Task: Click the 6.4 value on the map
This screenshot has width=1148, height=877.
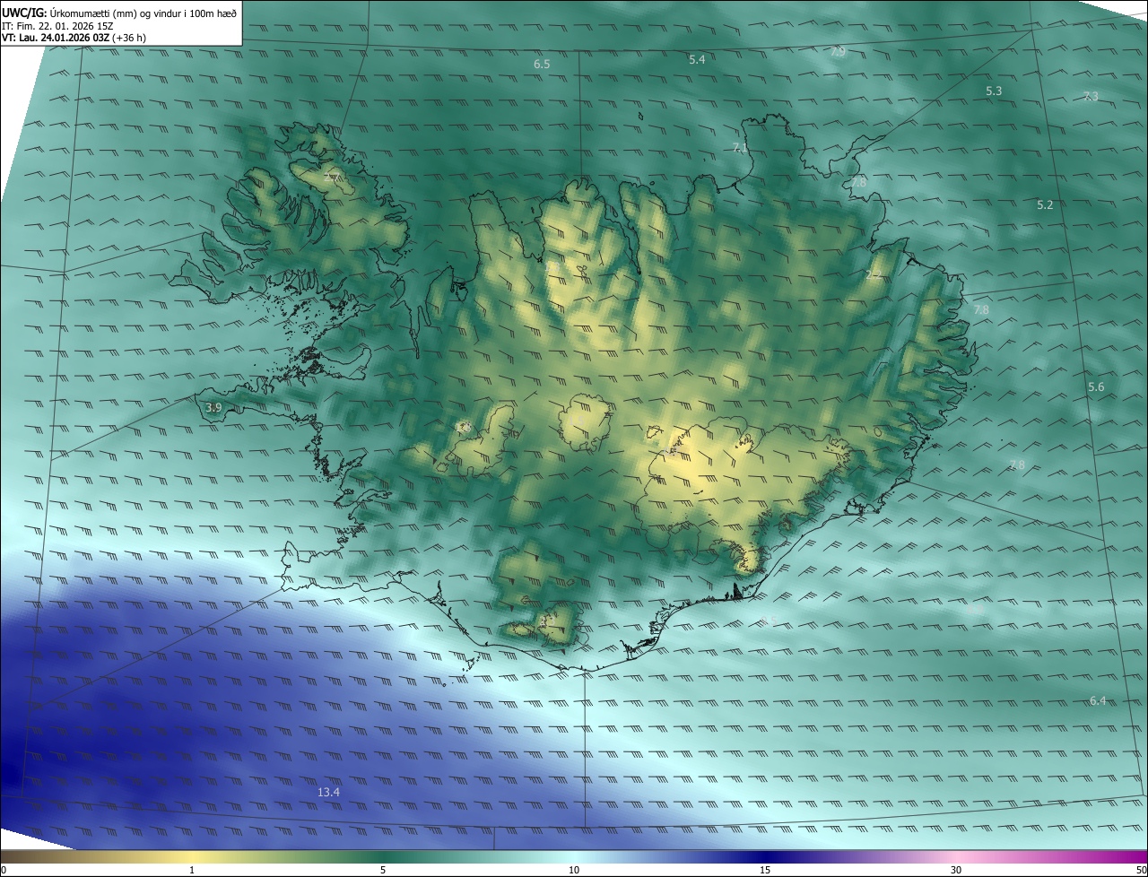Action: pyautogui.click(x=1098, y=701)
